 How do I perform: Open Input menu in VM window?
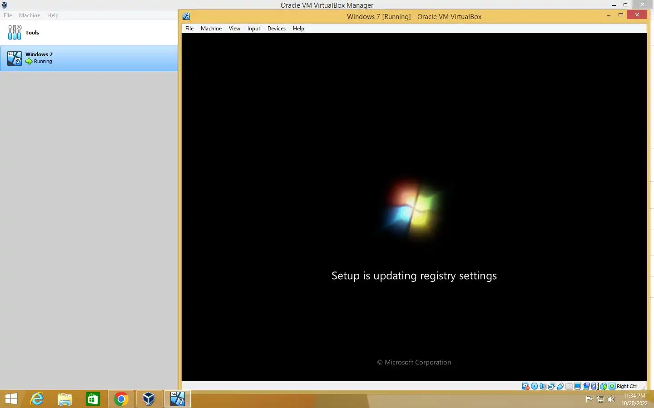tap(254, 28)
